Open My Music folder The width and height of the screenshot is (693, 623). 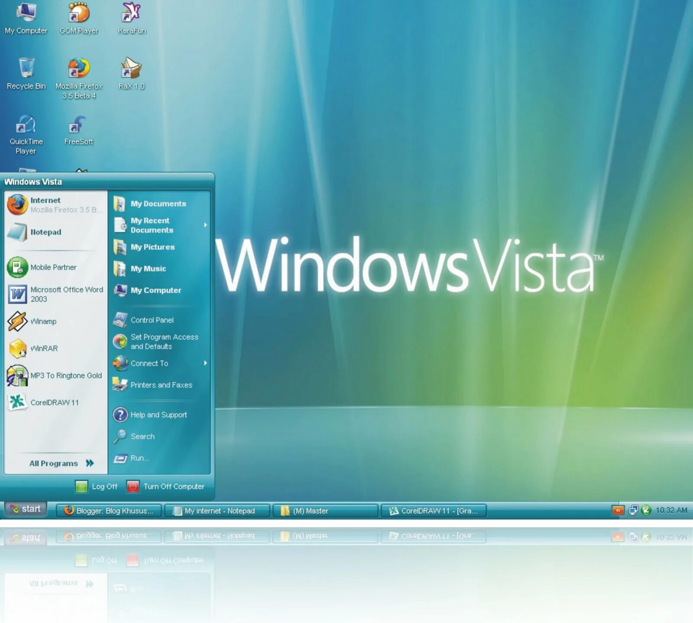tap(159, 269)
